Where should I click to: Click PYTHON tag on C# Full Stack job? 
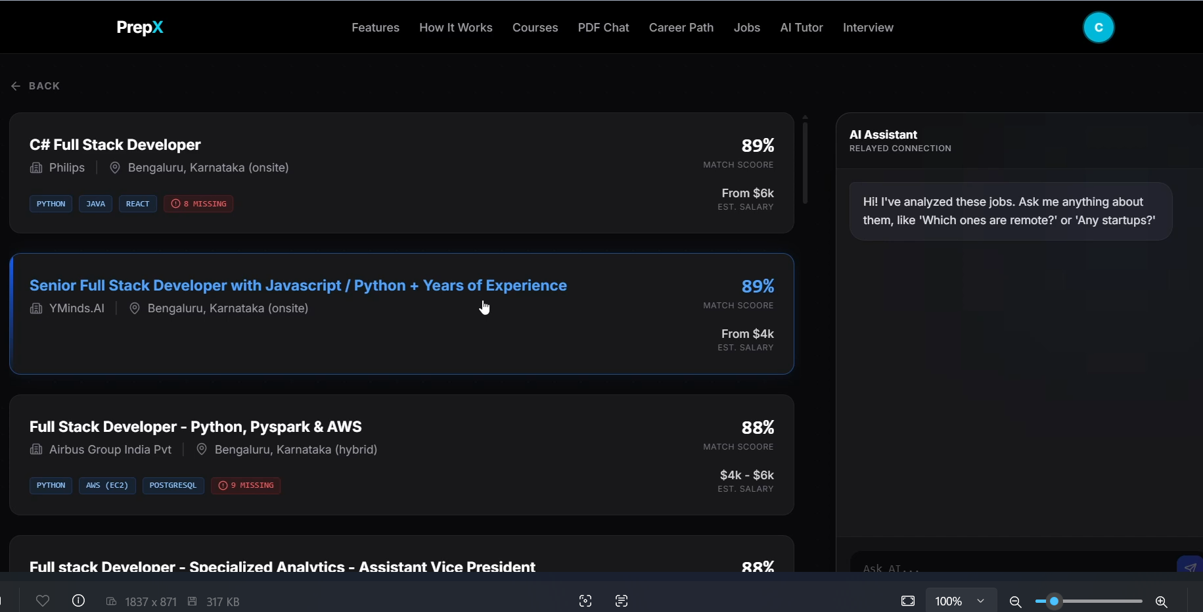pyautogui.click(x=51, y=204)
